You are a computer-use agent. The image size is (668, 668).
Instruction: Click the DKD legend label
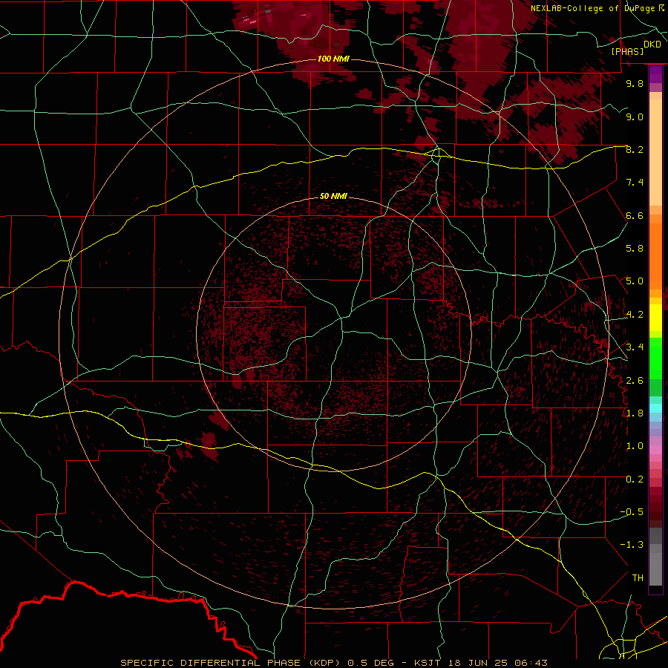coord(652,44)
